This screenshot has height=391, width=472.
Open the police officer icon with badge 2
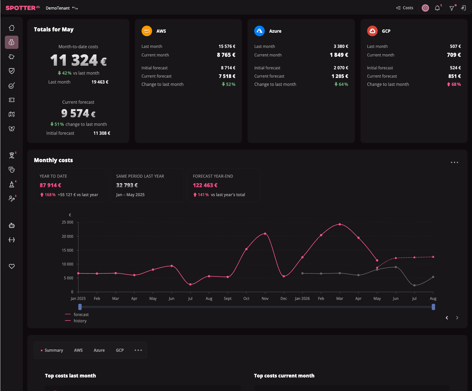12,155
